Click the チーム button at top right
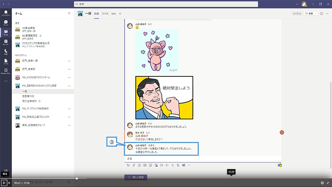 (x=297, y=14)
